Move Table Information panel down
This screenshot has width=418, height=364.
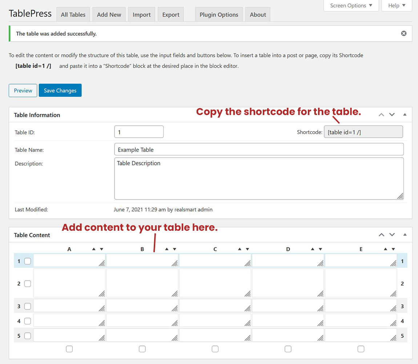click(x=392, y=115)
